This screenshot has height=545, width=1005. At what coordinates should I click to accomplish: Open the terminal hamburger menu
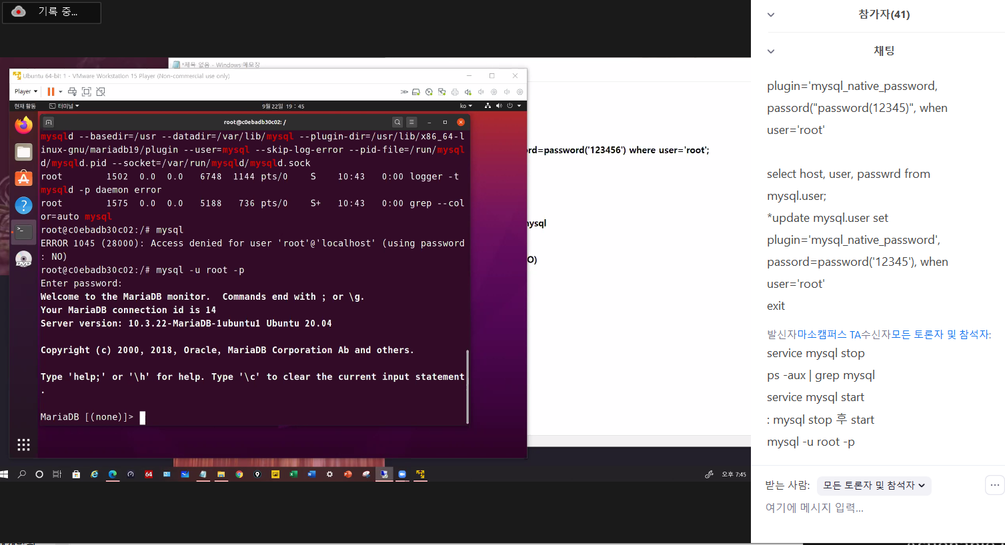[411, 123]
